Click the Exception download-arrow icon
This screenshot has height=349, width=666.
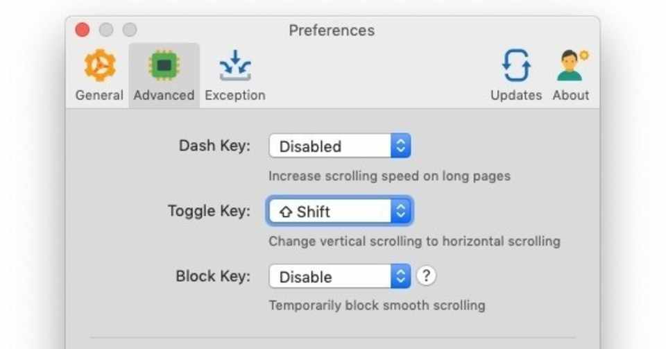[x=235, y=65]
